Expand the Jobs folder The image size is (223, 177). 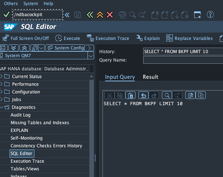coord(1,99)
